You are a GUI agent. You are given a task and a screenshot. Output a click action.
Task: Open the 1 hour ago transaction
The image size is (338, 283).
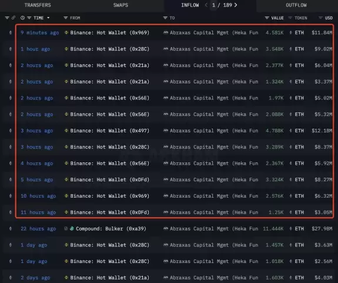click(x=35, y=49)
